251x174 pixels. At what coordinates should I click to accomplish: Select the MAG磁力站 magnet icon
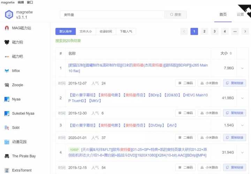[x=7, y=28]
